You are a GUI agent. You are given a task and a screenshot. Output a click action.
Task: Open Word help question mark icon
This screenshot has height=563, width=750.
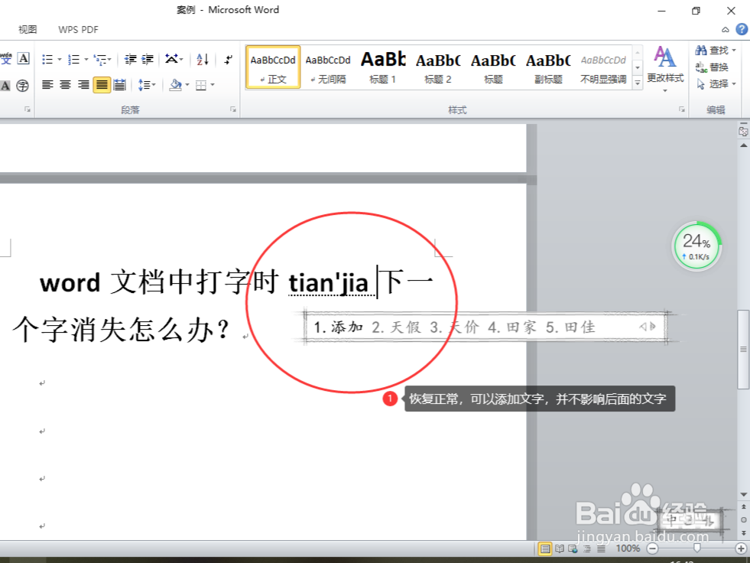(742, 30)
